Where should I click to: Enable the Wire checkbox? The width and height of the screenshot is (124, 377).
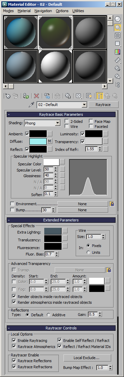(67, 126)
